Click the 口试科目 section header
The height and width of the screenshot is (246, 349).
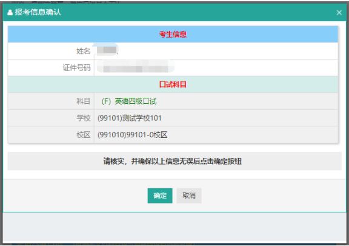pyautogui.click(x=173, y=84)
